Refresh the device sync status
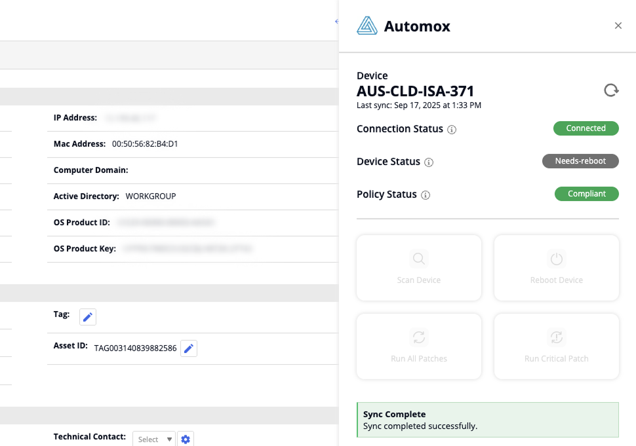Viewport: 636px width, 446px height. (611, 90)
